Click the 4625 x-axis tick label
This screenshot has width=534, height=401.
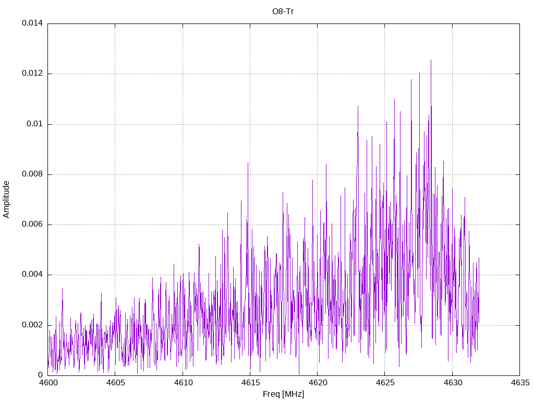click(385, 383)
